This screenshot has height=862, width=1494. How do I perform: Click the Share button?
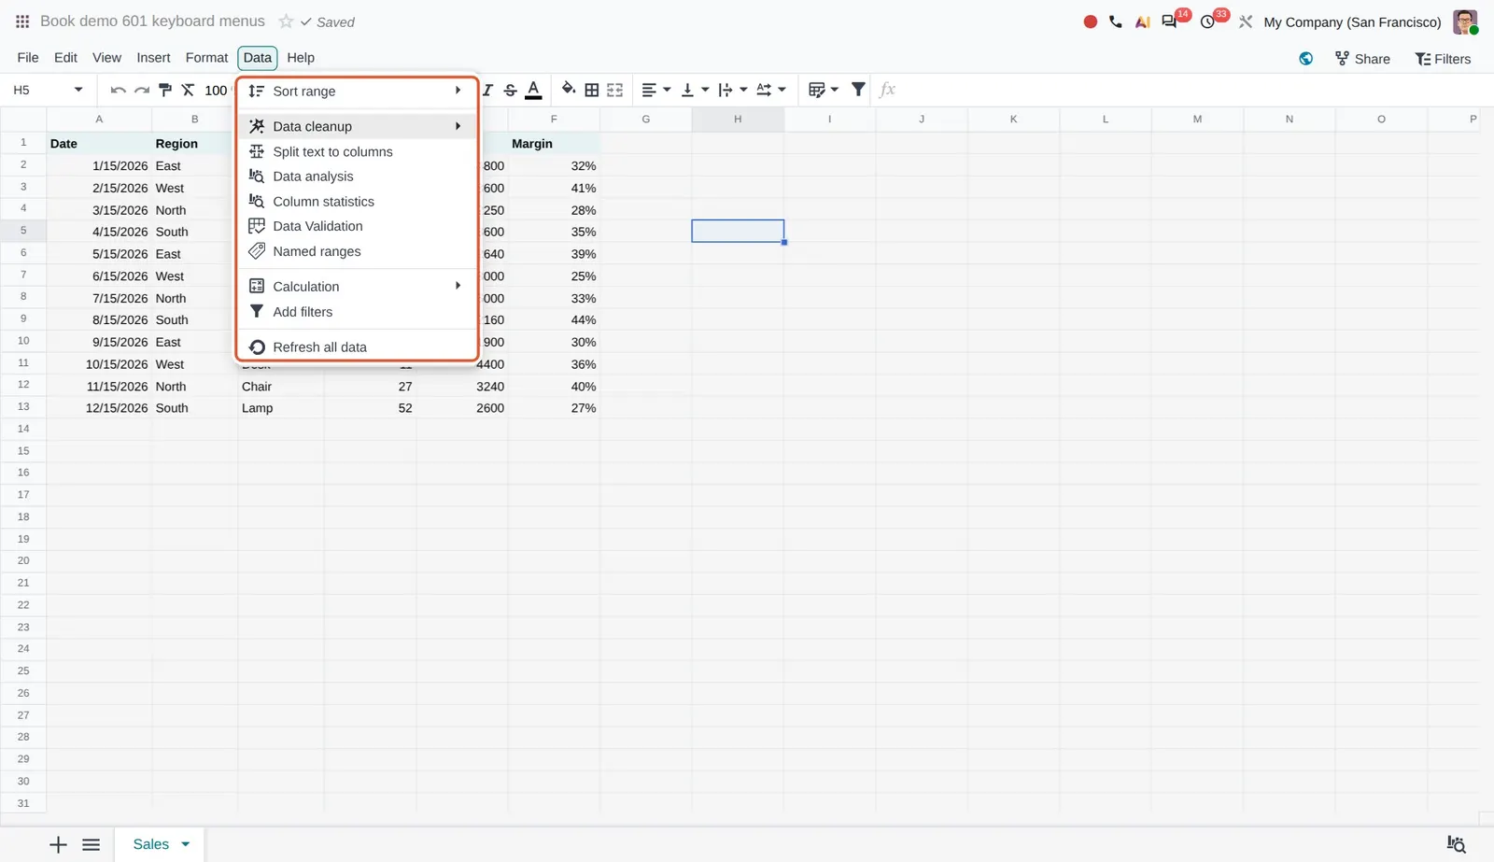point(1362,58)
